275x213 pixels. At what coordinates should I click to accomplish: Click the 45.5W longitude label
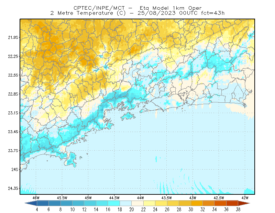pyautogui.click(x=62, y=198)
